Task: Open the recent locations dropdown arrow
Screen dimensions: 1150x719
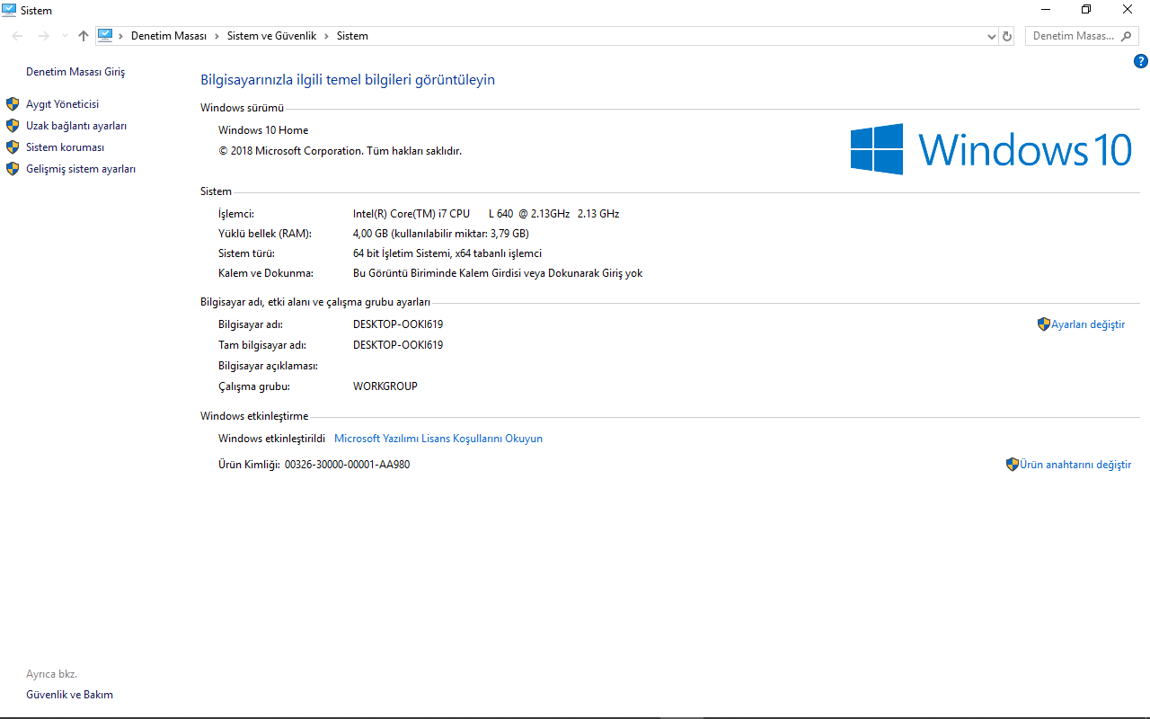Action: click(64, 36)
